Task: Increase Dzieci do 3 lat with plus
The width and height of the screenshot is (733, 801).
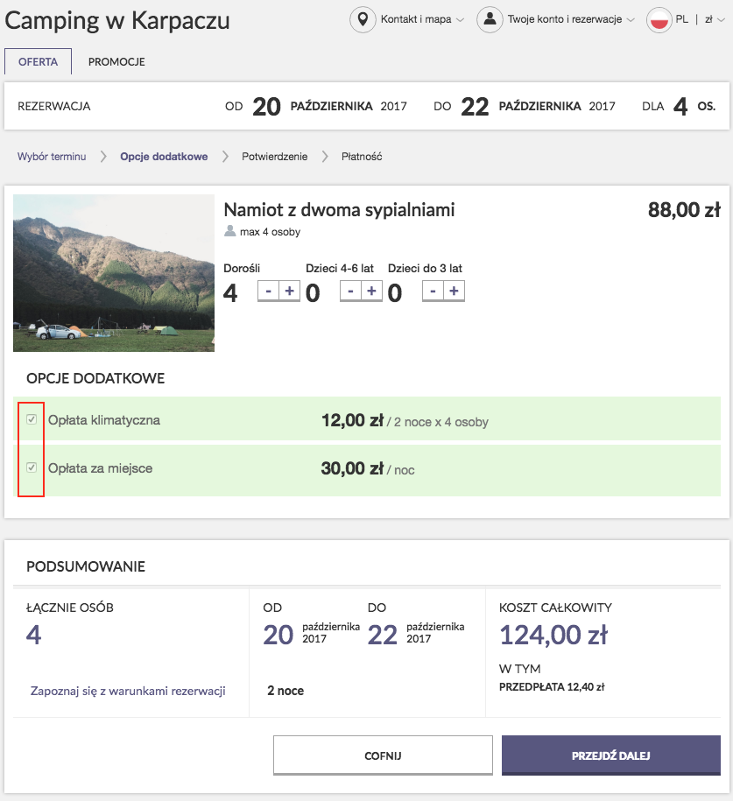Action: [454, 292]
